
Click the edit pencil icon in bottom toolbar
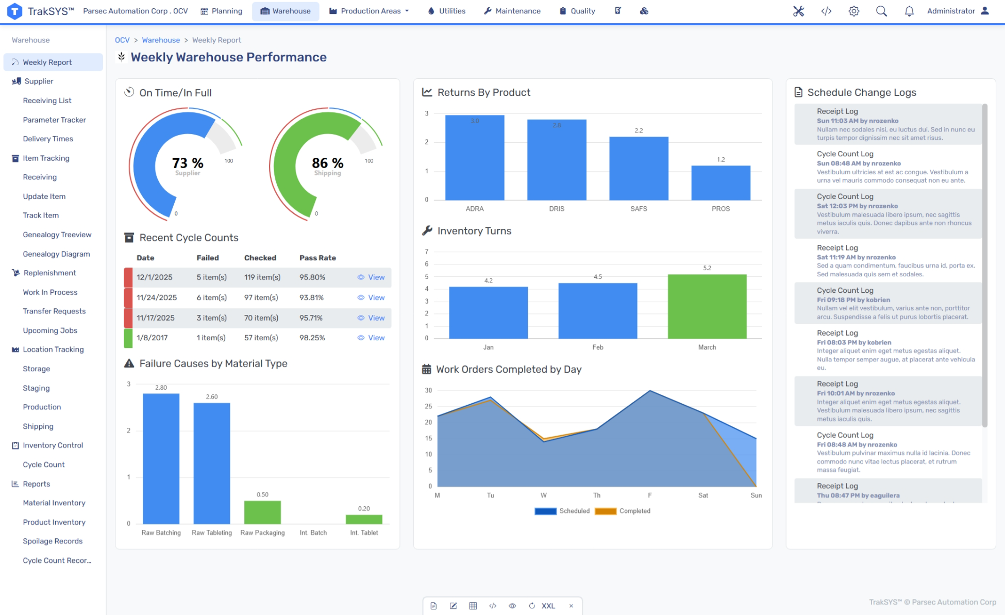453,606
